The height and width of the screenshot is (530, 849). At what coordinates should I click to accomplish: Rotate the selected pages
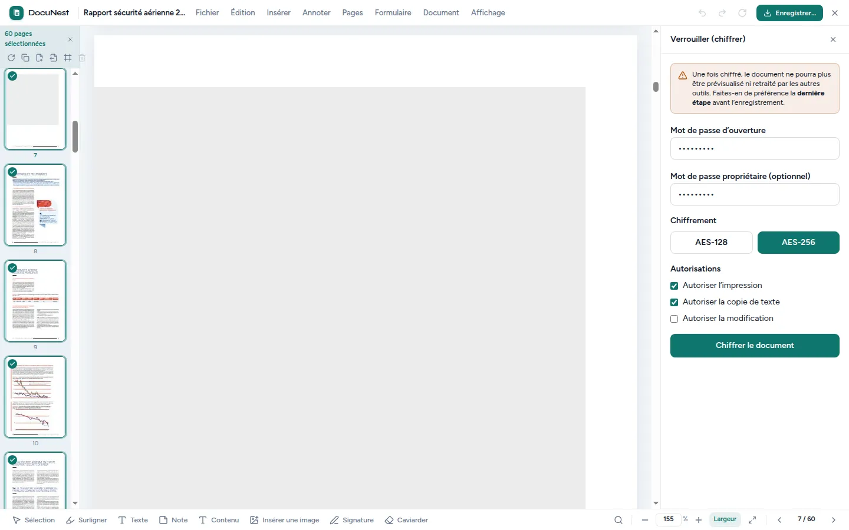[11, 58]
